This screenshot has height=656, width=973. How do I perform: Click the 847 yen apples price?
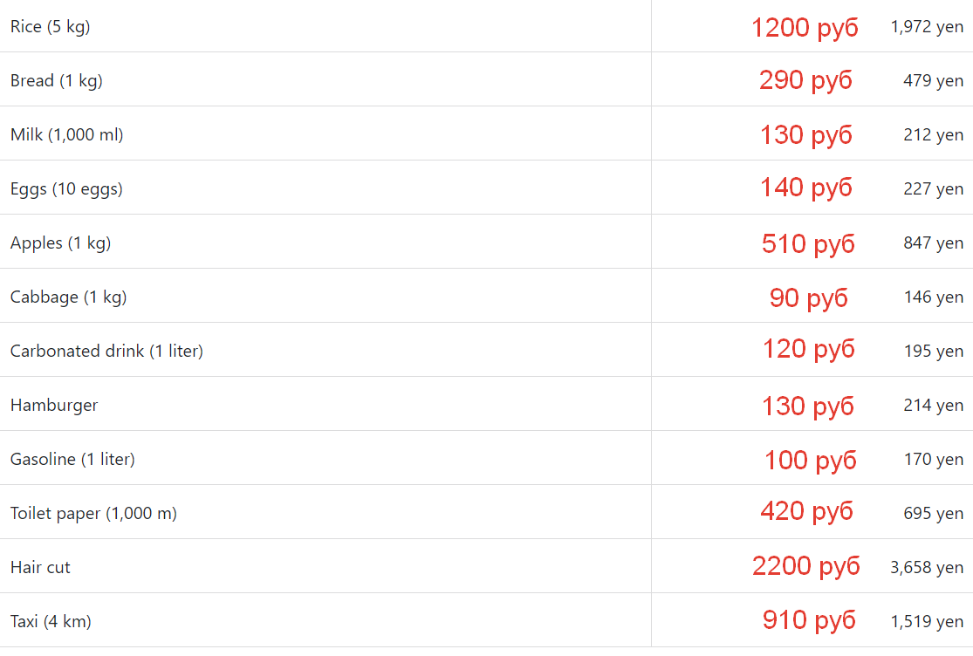933,243
